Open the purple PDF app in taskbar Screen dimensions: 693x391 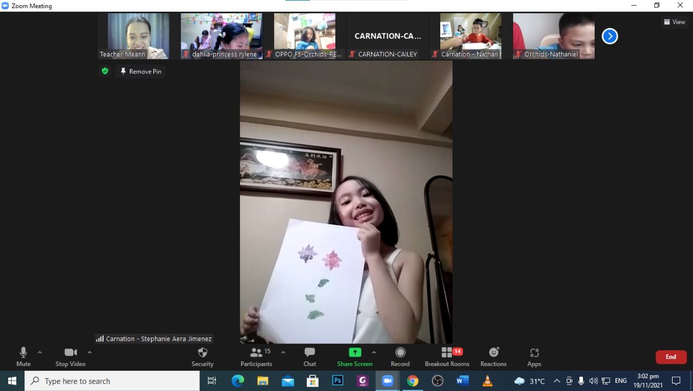(362, 381)
